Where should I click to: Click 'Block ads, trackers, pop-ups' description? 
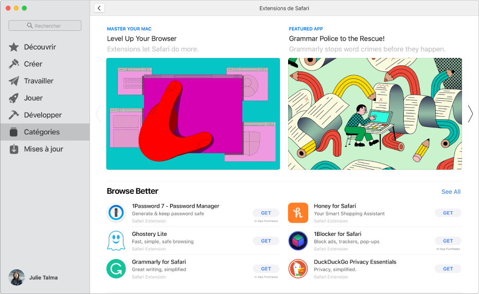point(347,242)
